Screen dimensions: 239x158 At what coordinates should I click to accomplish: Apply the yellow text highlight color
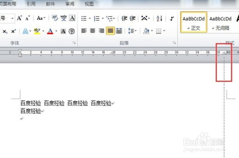[x=37, y=31]
